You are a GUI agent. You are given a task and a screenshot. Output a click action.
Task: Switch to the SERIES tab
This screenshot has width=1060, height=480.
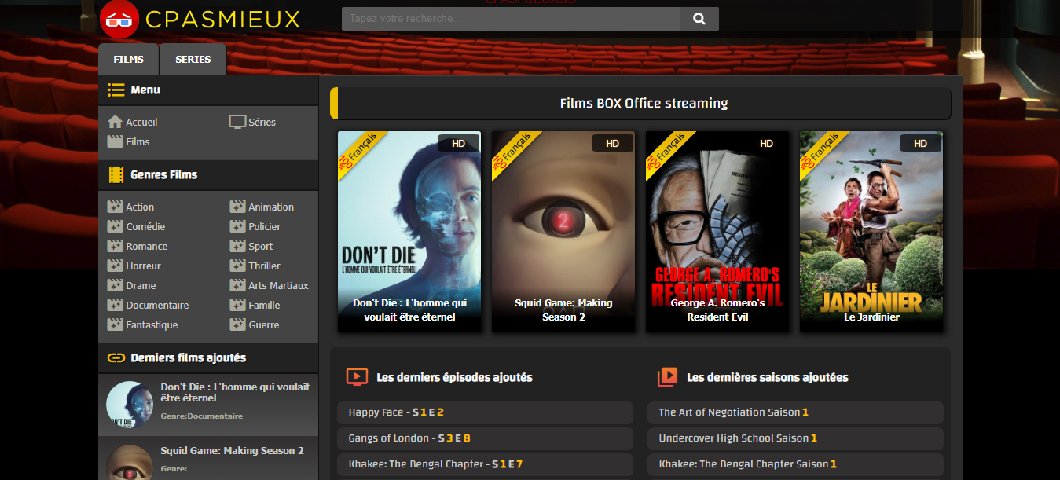tap(193, 59)
